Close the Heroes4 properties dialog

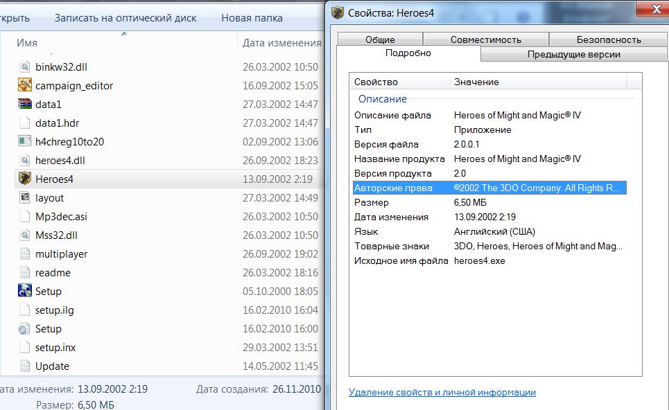pyautogui.click(x=655, y=10)
